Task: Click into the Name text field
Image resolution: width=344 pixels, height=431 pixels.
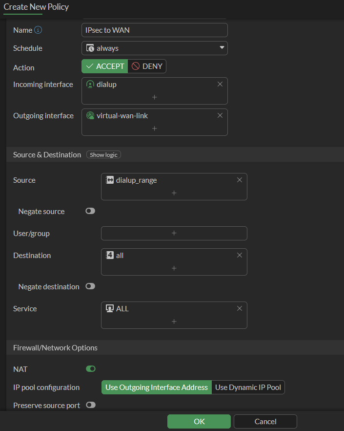Action: coord(154,30)
